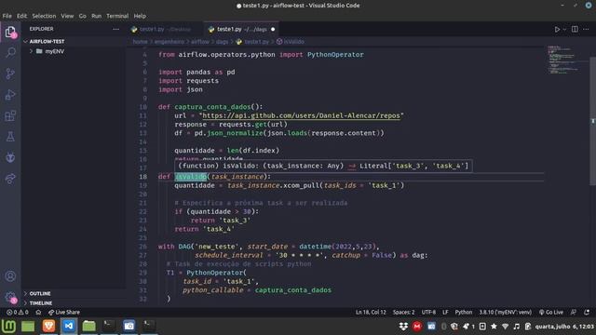Expand the myENV folder

coord(73,51)
